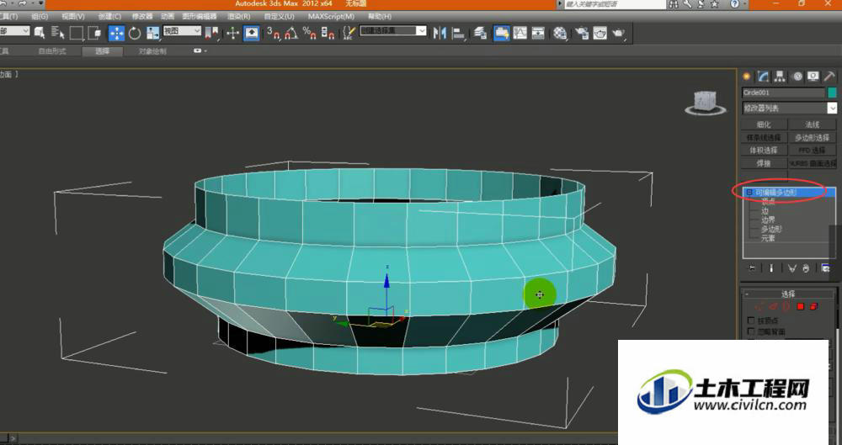Open Rendered Frame Window

point(600,34)
